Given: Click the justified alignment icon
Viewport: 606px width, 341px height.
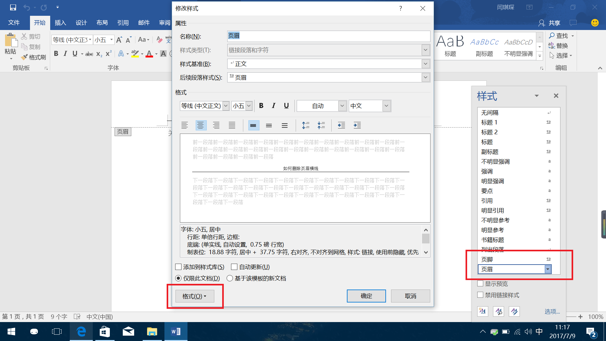Looking at the screenshot, I should (232, 125).
